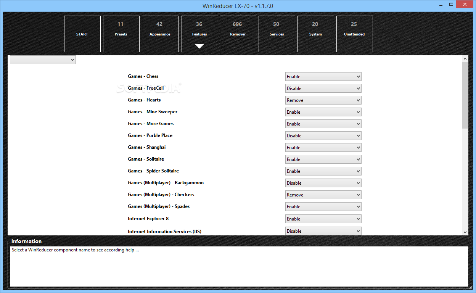Open the Internet Explorer 8 dropdown

point(323,219)
